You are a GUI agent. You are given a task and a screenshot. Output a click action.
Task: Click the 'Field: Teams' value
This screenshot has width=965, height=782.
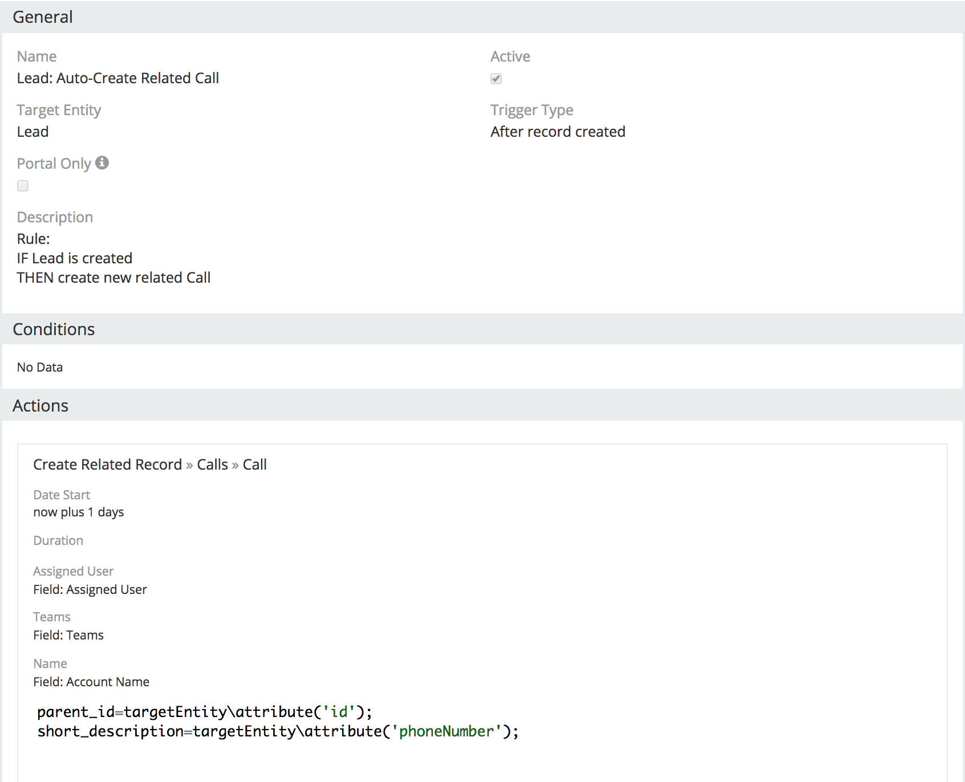tap(68, 635)
